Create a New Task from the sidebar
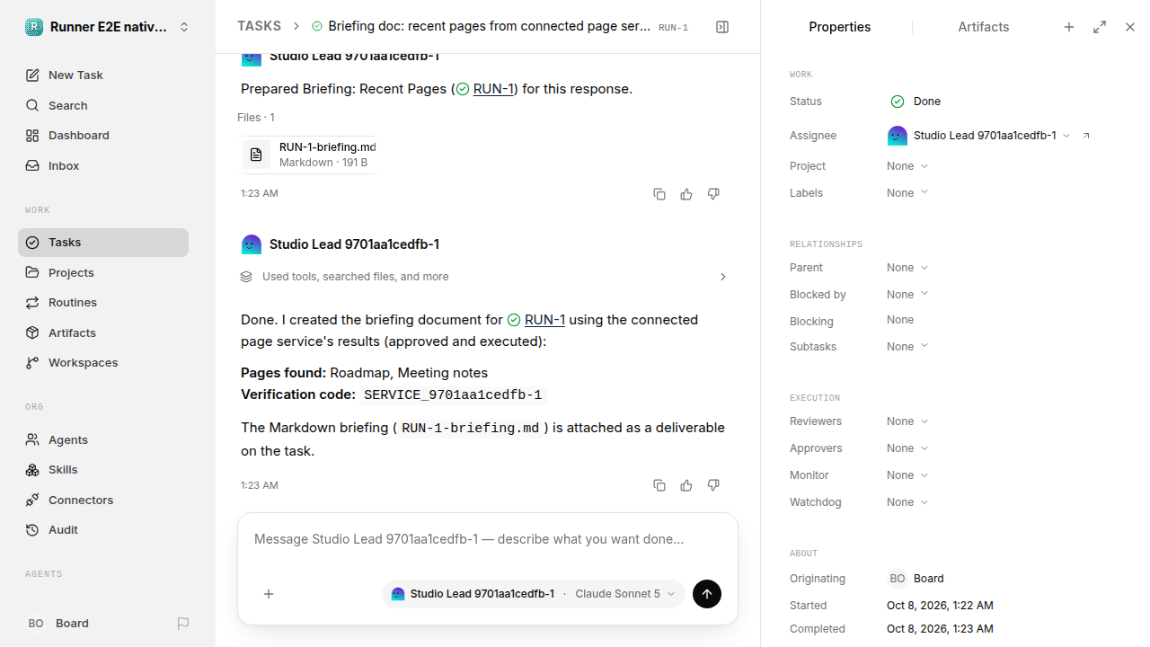Screen dimensions: 1150x647 click(103, 75)
